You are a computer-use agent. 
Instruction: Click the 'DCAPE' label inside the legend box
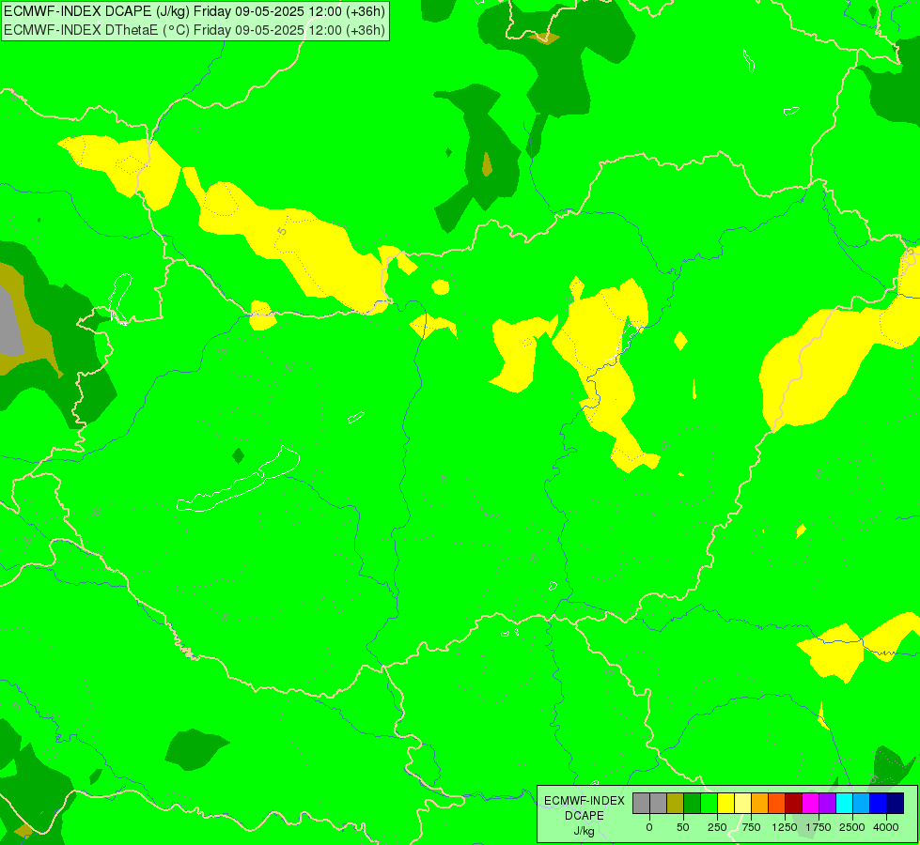tap(585, 816)
